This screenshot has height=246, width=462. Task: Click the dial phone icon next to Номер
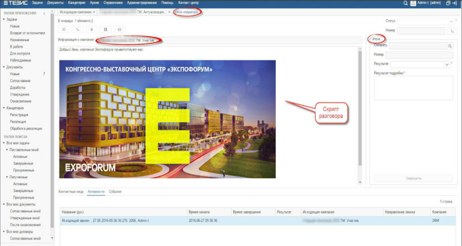coord(452,31)
